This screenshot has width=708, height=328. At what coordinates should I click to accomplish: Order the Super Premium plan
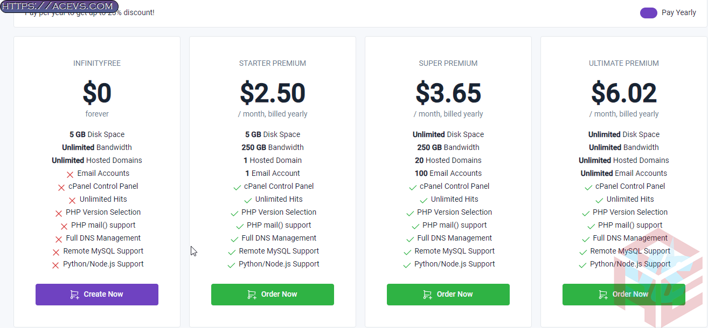point(448,295)
